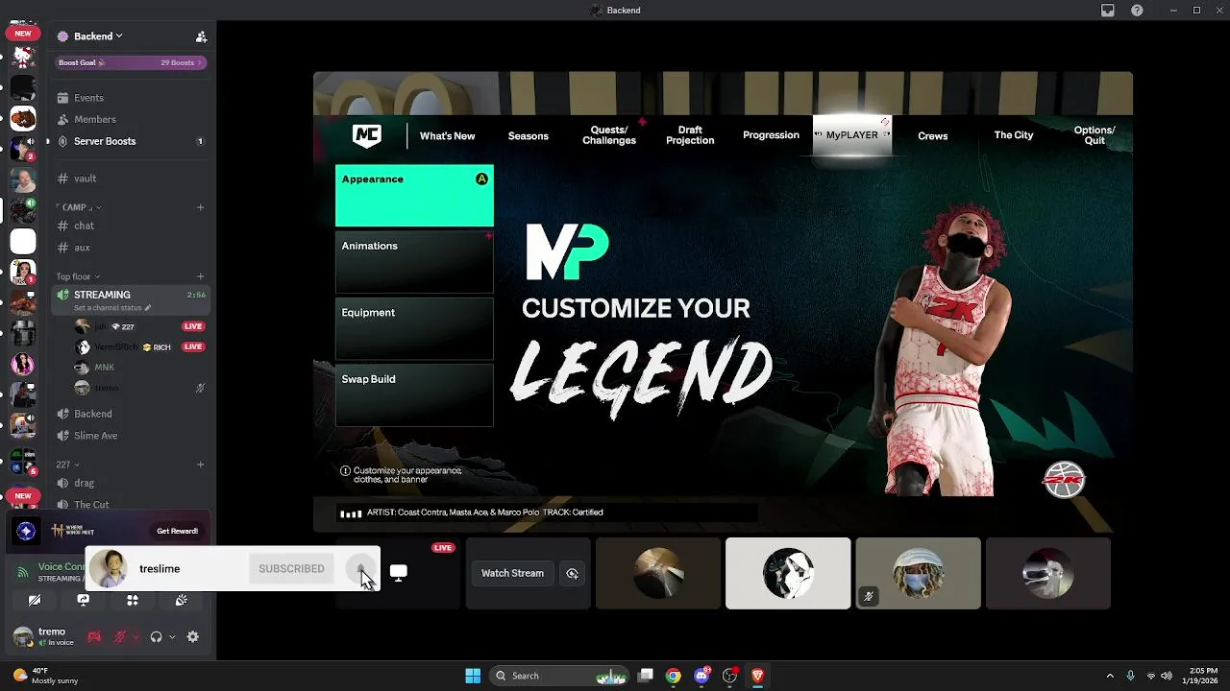Open the soundboard icon in voice panel
The height and width of the screenshot is (691, 1230).
pyautogui.click(x=181, y=600)
